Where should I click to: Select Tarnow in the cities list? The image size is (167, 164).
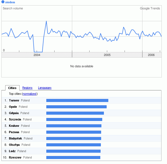point(14,101)
